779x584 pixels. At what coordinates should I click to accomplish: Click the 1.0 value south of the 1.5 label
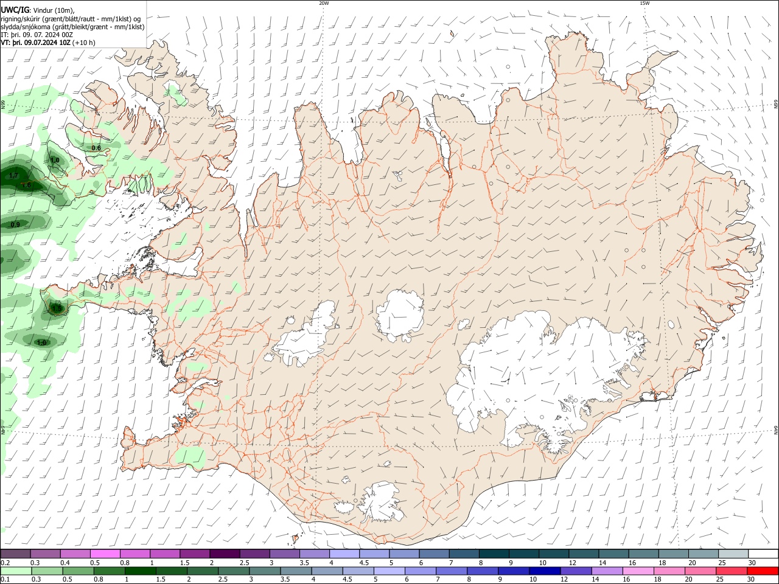click(x=41, y=342)
